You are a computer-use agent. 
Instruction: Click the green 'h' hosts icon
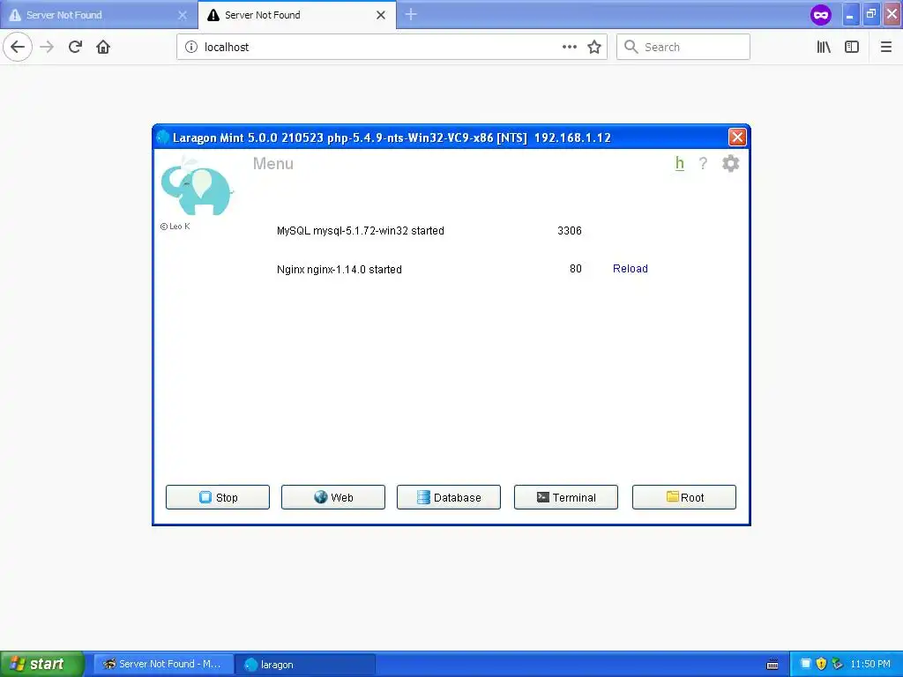coord(680,163)
